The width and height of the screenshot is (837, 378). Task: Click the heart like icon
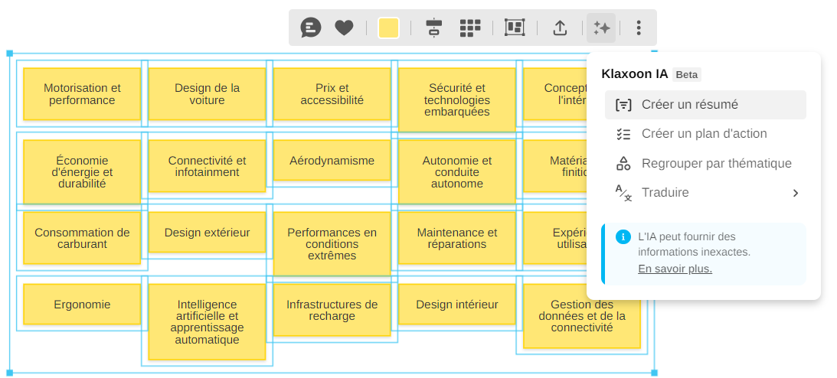coord(345,28)
